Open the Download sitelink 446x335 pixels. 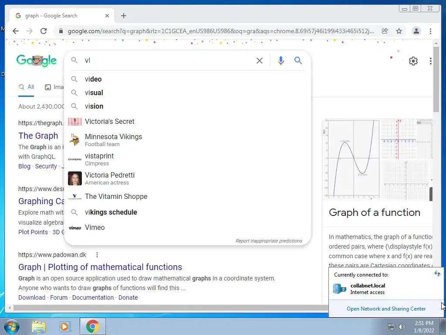pyautogui.click(x=32, y=297)
